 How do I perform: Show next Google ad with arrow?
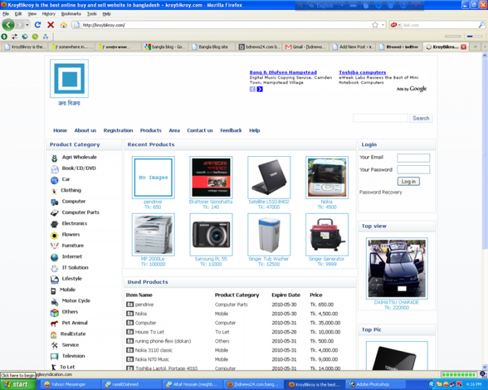click(260, 89)
